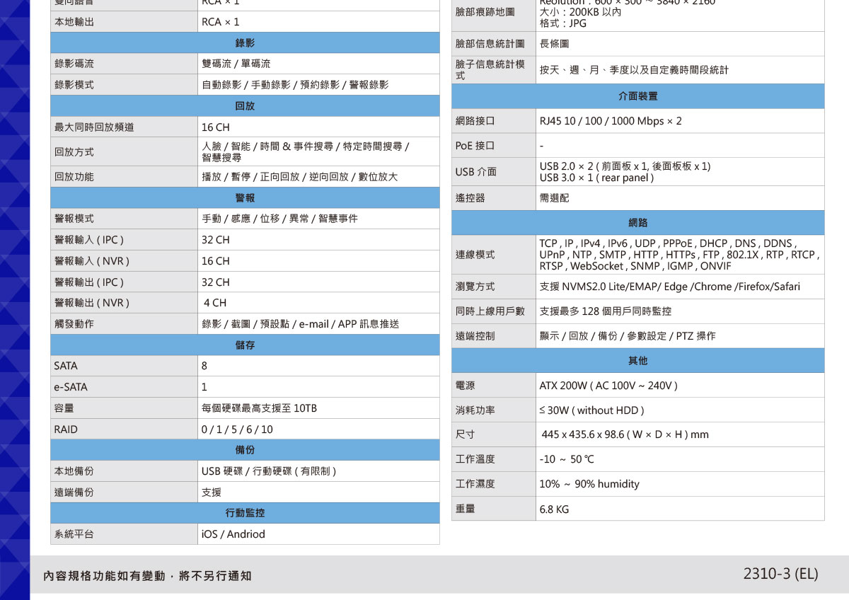This screenshot has width=849, height=600.
Task: Click the "網路接口" row label
Action: pyautogui.click(x=475, y=121)
